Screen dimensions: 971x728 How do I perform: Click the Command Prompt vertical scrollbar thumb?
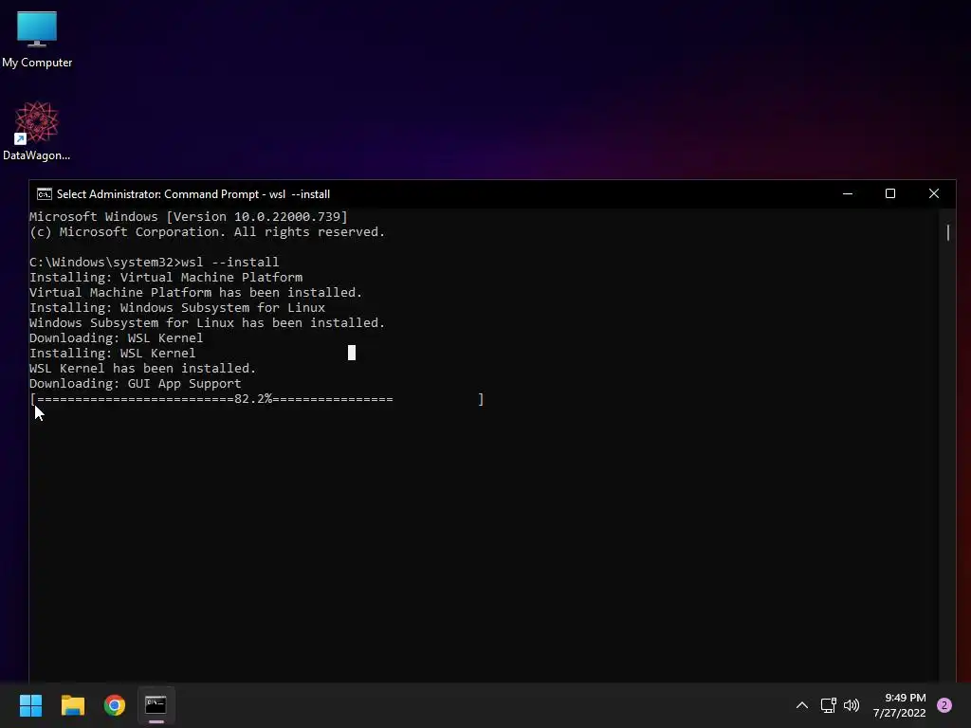coord(948,233)
